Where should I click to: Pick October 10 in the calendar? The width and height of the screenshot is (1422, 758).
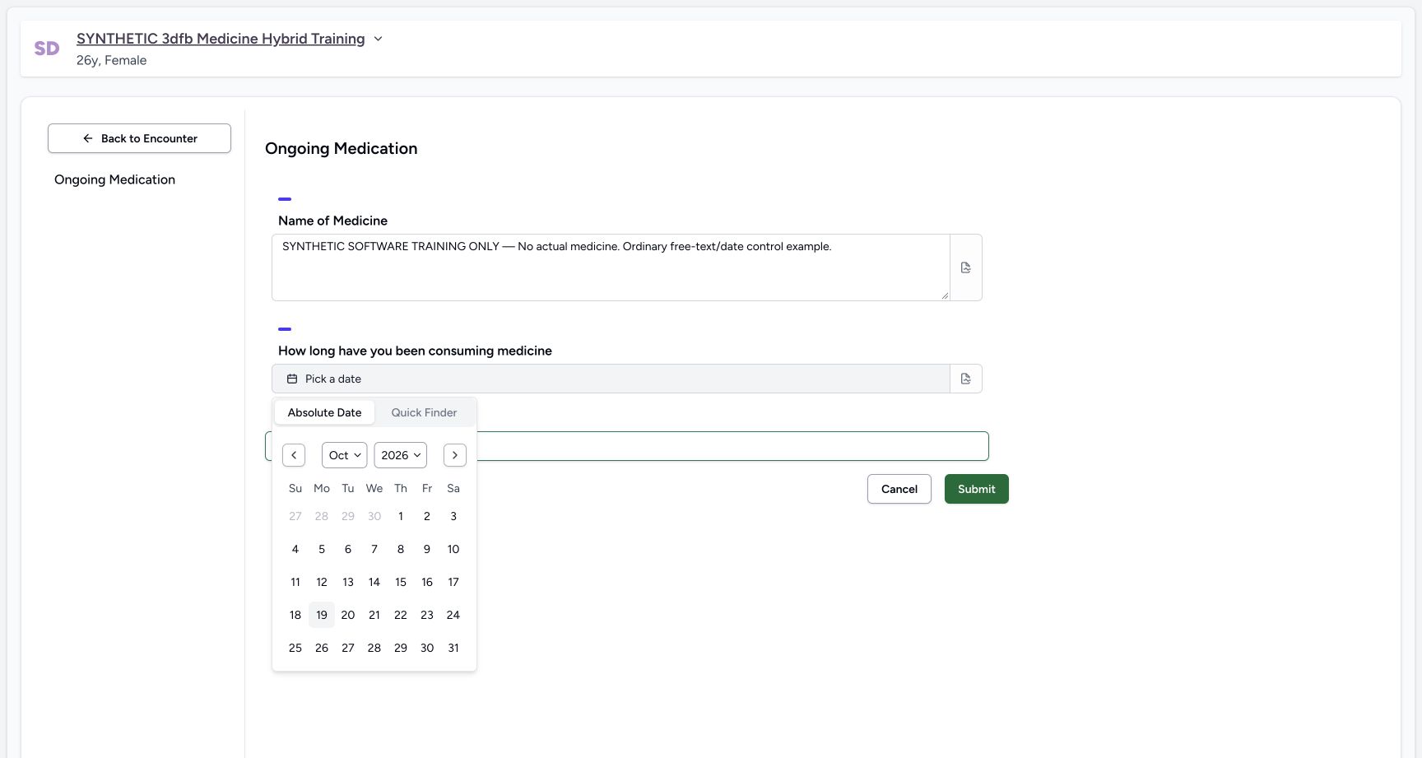453,549
